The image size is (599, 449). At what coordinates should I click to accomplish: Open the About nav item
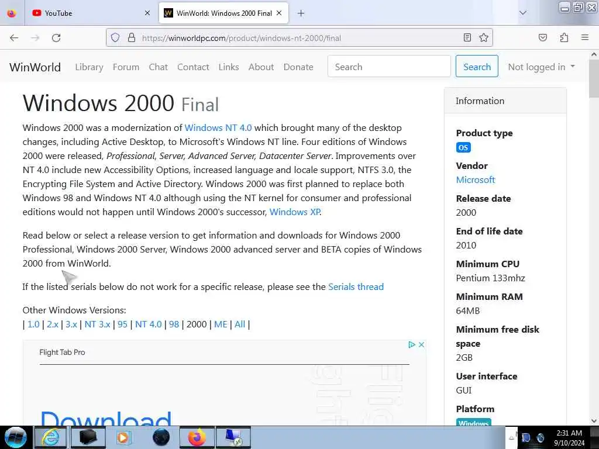(261, 67)
